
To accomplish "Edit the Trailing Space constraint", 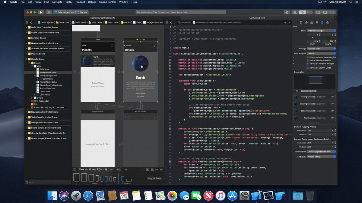I will tap(333, 96).
